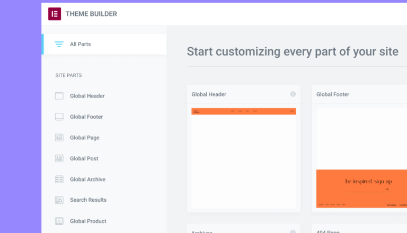The image size is (407, 233).
Task: Click the Search Results sidebar icon
Action: 59,200
